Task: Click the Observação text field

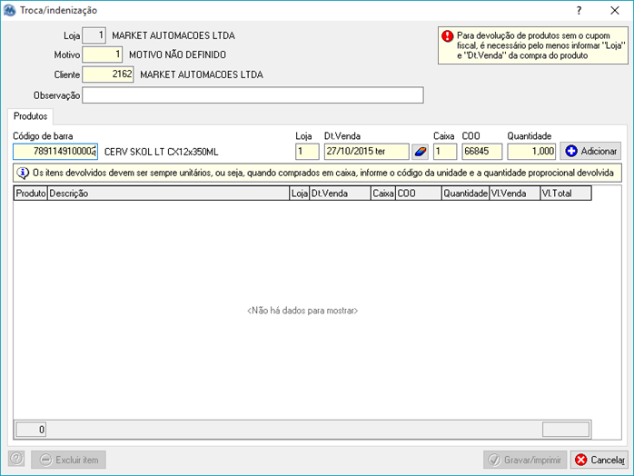Action: tap(253, 95)
